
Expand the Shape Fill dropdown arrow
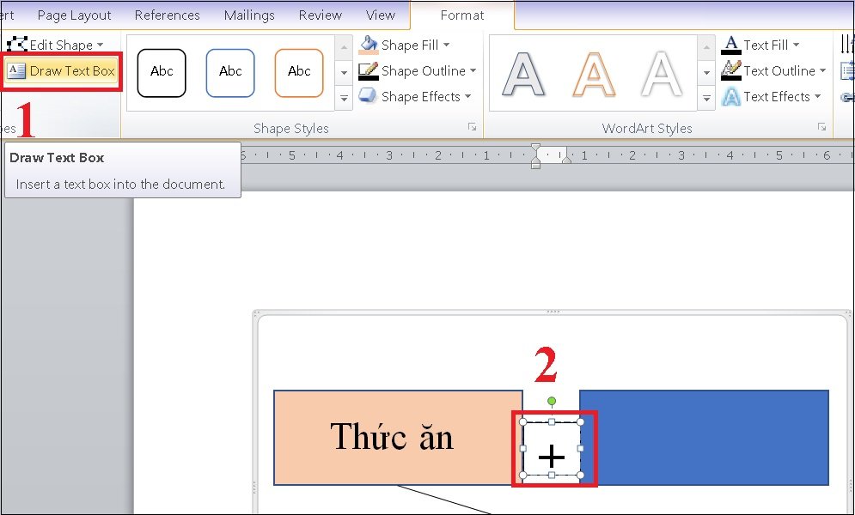pyautogui.click(x=447, y=45)
